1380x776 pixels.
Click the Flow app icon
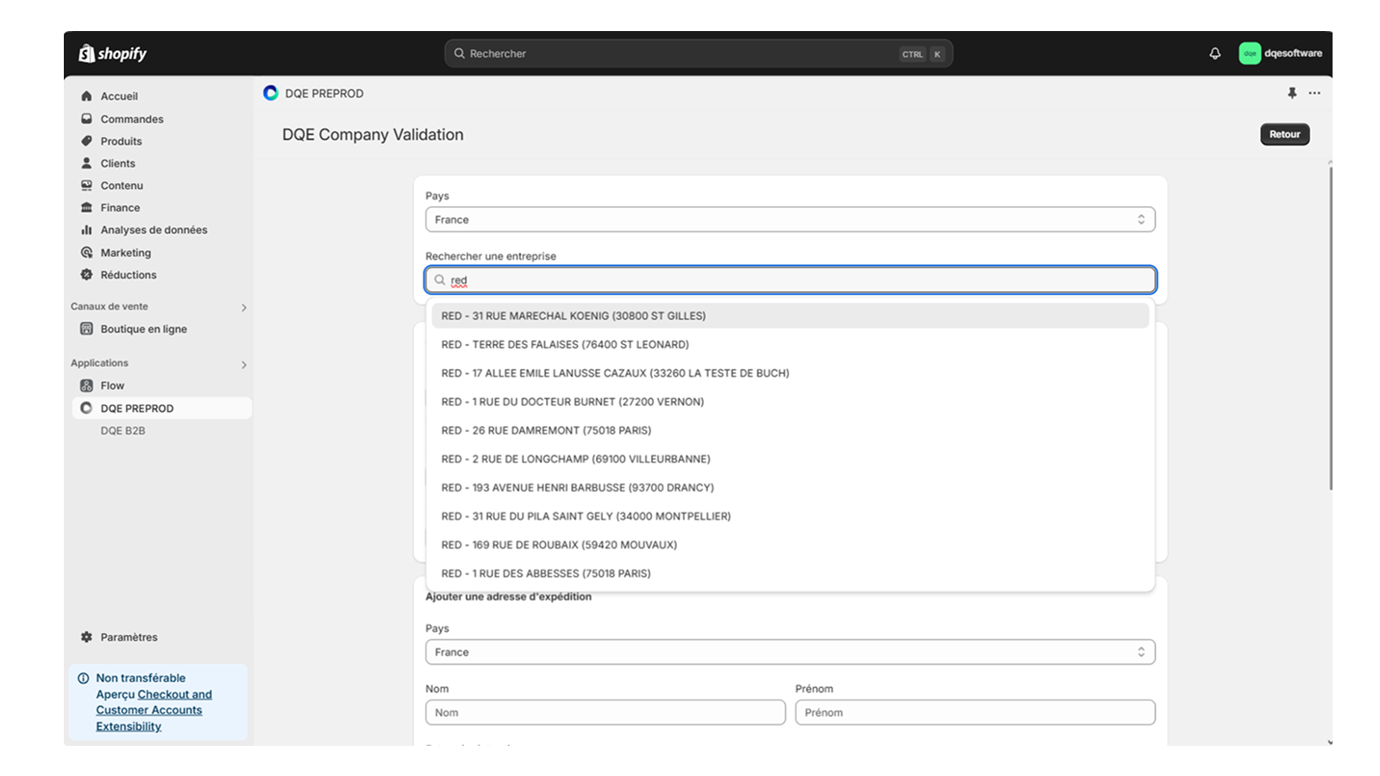coord(86,385)
